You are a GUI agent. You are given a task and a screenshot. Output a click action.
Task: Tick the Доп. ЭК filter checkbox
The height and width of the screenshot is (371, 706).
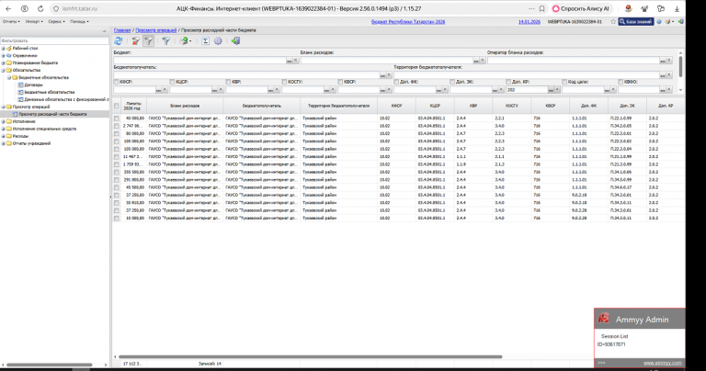point(452,82)
